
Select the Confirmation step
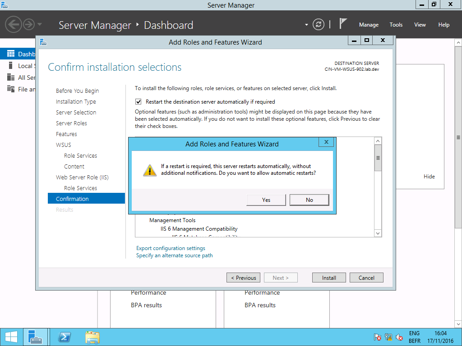tap(86, 199)
